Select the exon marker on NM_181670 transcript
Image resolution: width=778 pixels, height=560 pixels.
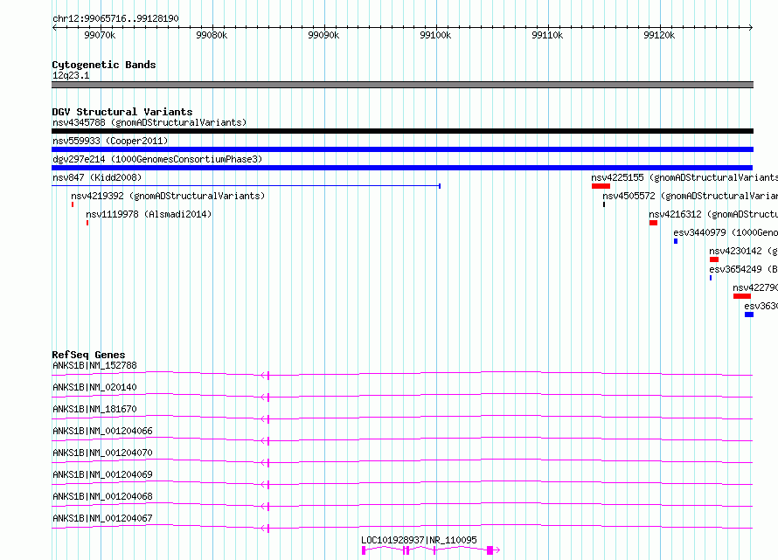(268, 419)
